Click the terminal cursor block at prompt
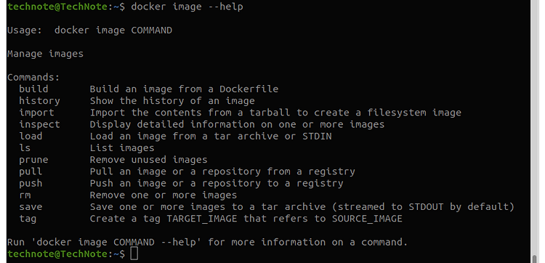Viewport: 545px width, 263px height. point(134,254)
